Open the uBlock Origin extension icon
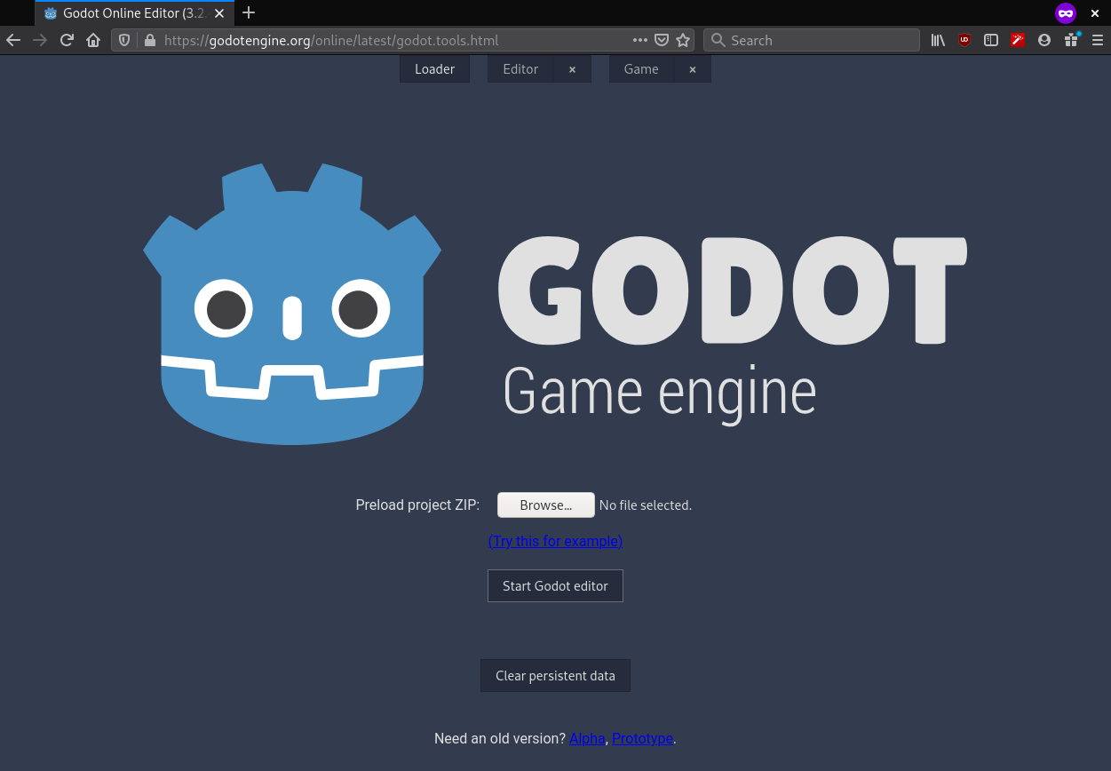The height and width of the screenshot is (771, 1111). click(x=964, y=40)
